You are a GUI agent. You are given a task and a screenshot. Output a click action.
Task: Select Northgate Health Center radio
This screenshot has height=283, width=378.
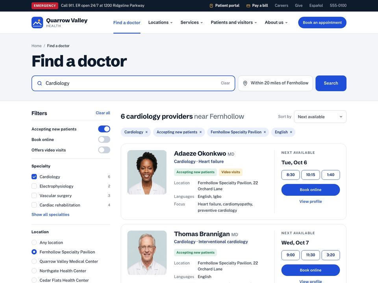(x=34, y=271)
